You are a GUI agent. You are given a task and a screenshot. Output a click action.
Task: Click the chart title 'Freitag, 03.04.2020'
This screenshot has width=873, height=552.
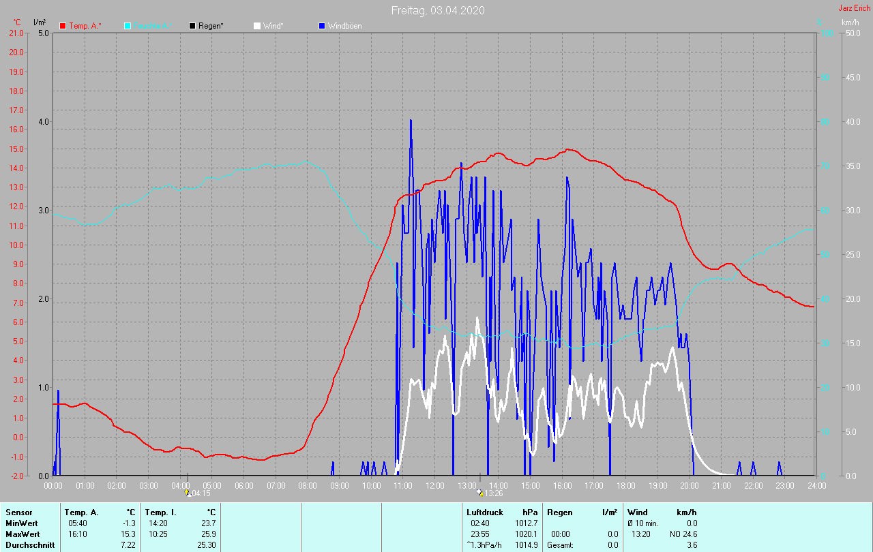[x=439, y=10]
